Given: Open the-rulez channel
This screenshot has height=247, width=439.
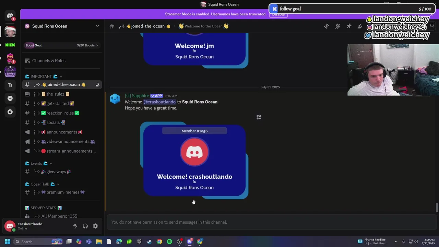Looking at the screenshot, I should tap(62, 94).
